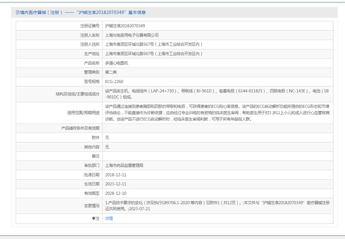The image size is (345, 239).
Task: Click the empty 产品储存条件及有效期 cell
Action: pos(217,128)
